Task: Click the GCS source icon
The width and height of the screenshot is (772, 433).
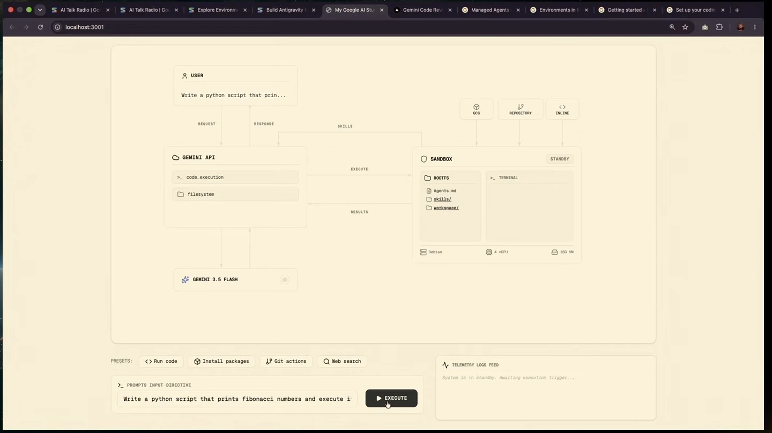Action: pos(476,107)
